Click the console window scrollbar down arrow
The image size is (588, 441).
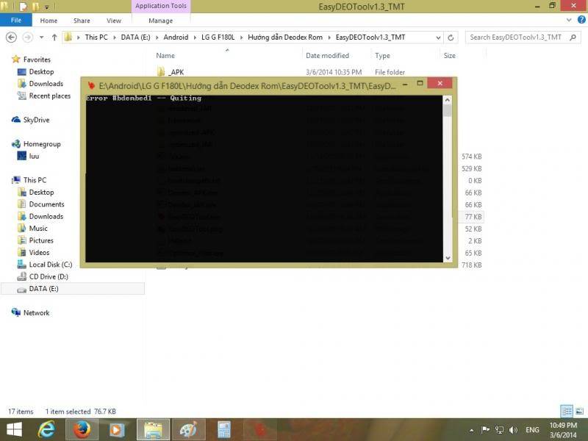(x=447, y=258)
